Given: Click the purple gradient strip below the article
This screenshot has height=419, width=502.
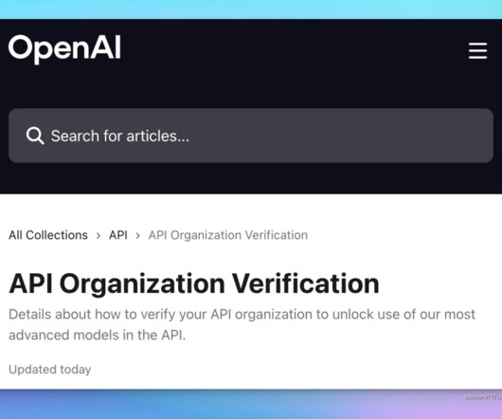Looking at the screenshot, I should 251,404.
